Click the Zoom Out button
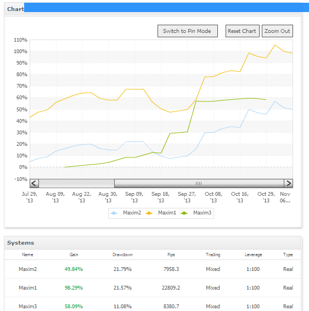This screenshot has height=311, width=309. [x=277, y=31]
